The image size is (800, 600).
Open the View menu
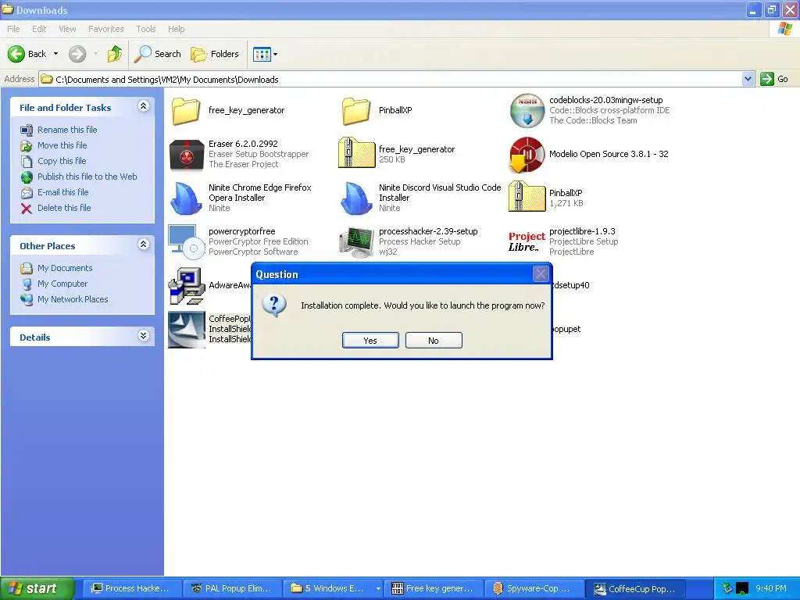point(67,29)
